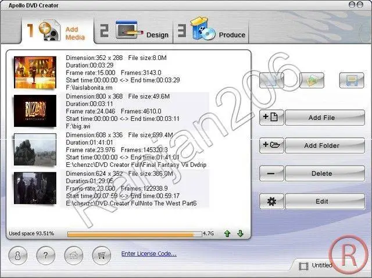
Task: Click the plus-folder icon button
Action: click(x=271, y=145)
